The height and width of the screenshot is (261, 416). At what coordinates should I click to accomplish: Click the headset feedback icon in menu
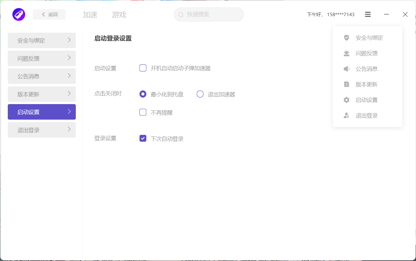click(x=346, y=53)
